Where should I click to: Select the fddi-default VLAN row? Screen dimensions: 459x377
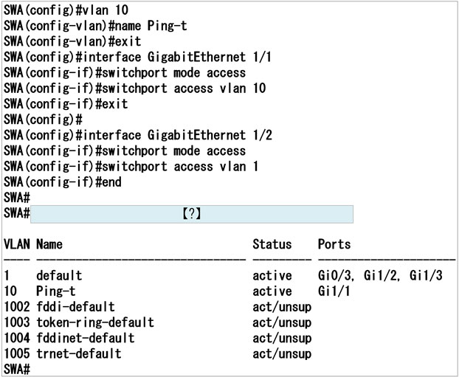pyautogui.click(x=75, y=306)
